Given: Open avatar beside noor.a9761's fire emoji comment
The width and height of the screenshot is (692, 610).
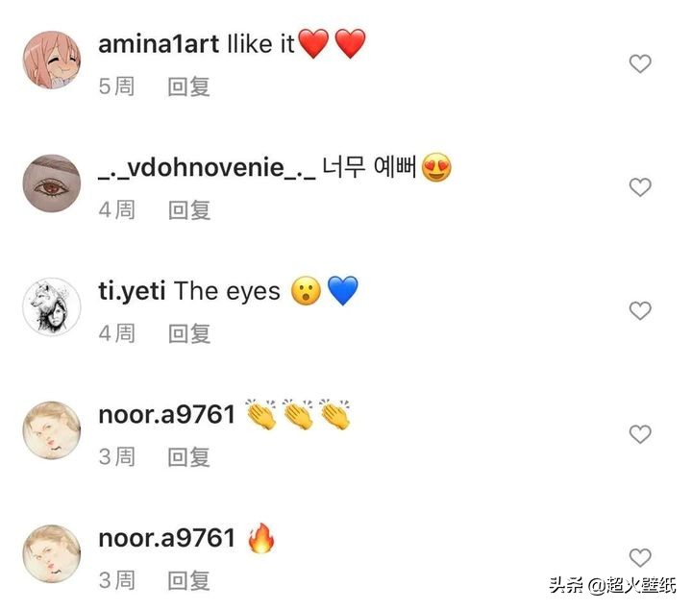Looking at the screenshot, I should (51, 552).
